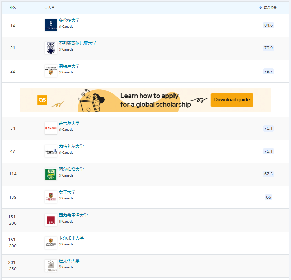The height and width of the screenshot is (280, 291).
Task: Click the score 75.1 for 蒙特利尔大学
Action: [268, 151]
